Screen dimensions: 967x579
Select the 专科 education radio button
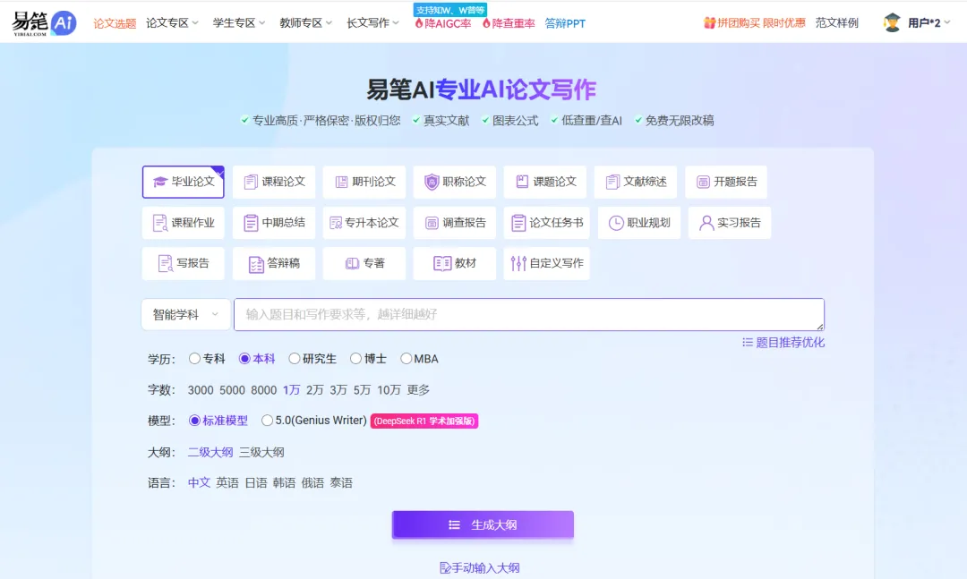(x=194, y=358)
